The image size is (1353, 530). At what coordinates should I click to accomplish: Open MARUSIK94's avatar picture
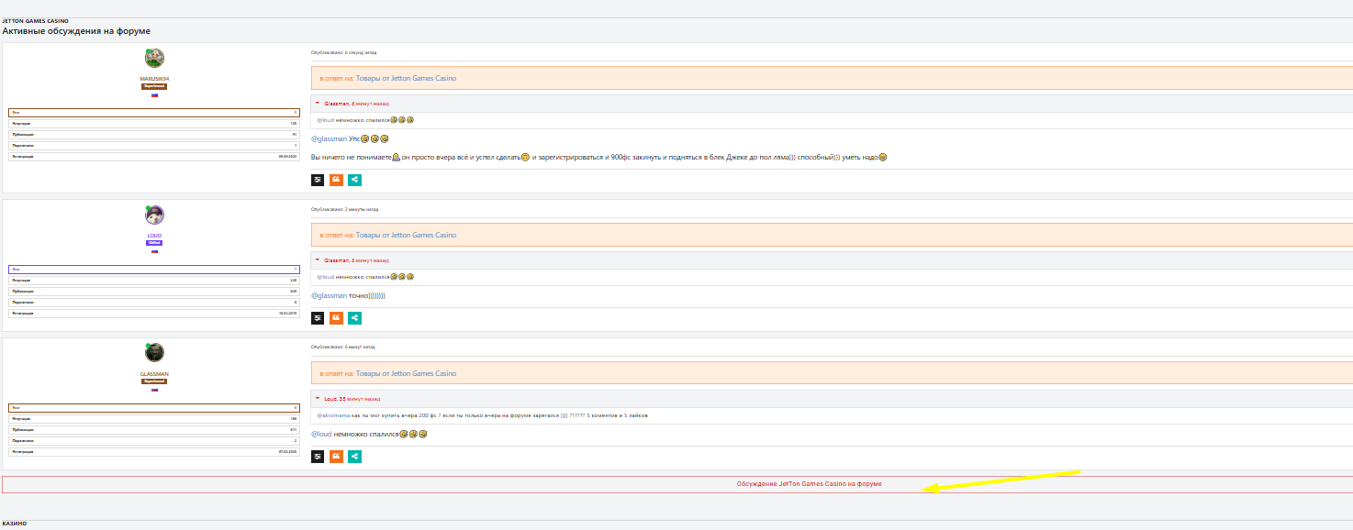coord(154,59)
